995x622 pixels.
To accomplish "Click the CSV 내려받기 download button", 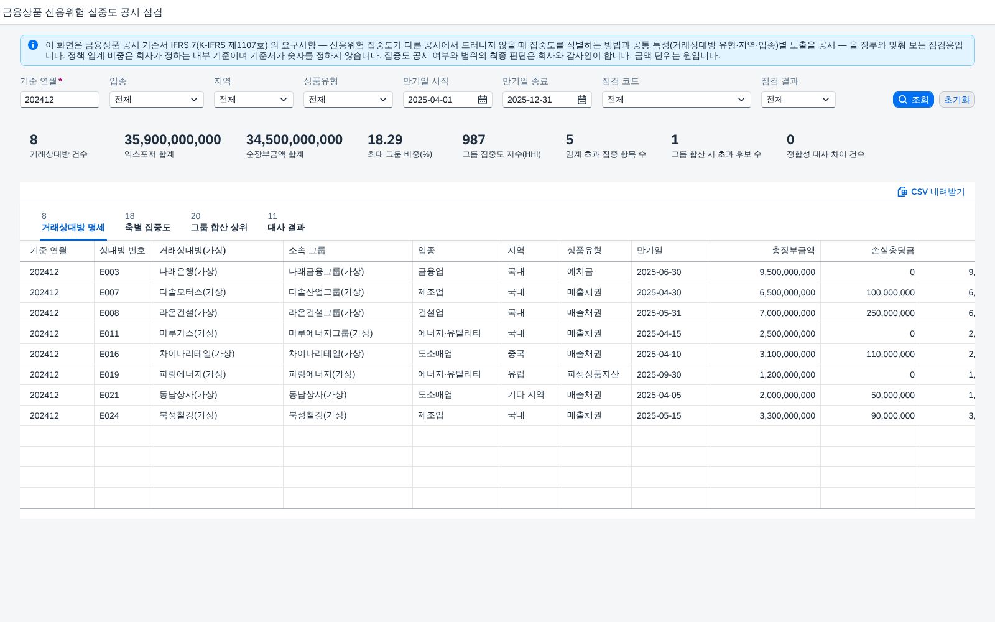I will click(x=931, y=192).
